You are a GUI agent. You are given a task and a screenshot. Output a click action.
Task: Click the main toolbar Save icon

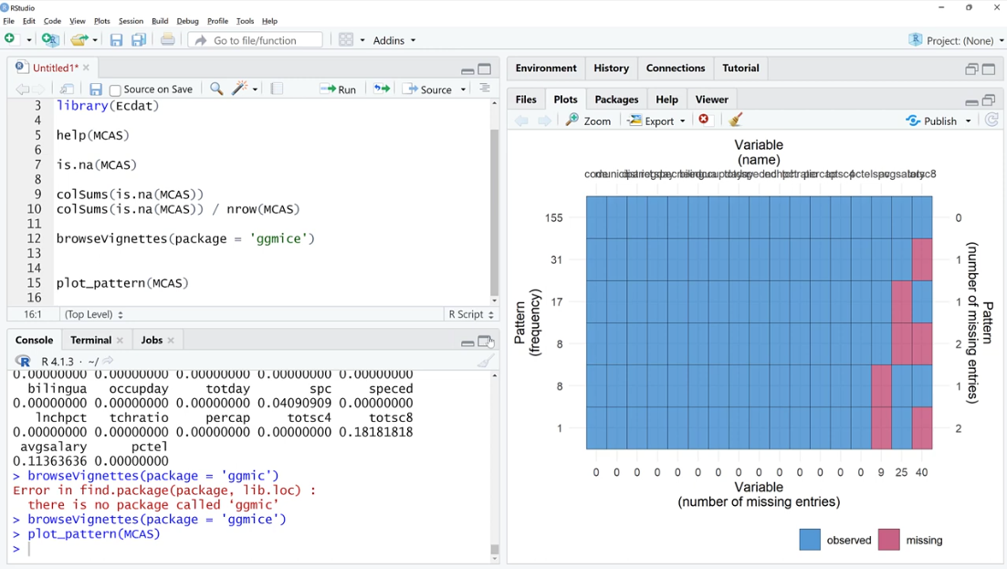coord(116,40)
